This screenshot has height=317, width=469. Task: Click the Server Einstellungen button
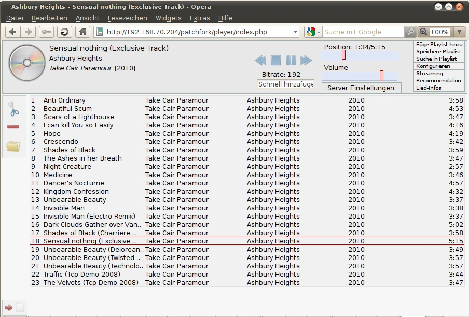pos(361,88)
